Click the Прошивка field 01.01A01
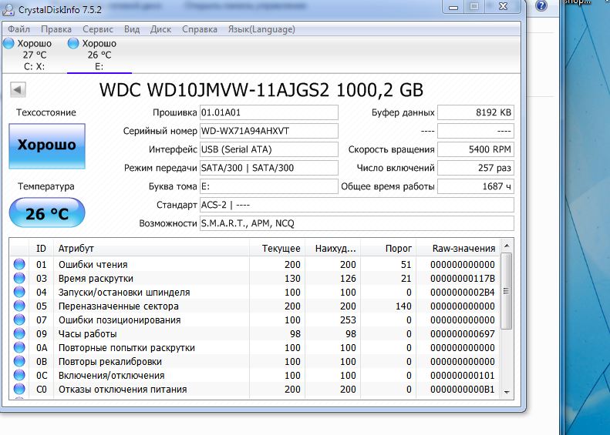The height and width of the screenshot is (435, 610). point(269,112)
